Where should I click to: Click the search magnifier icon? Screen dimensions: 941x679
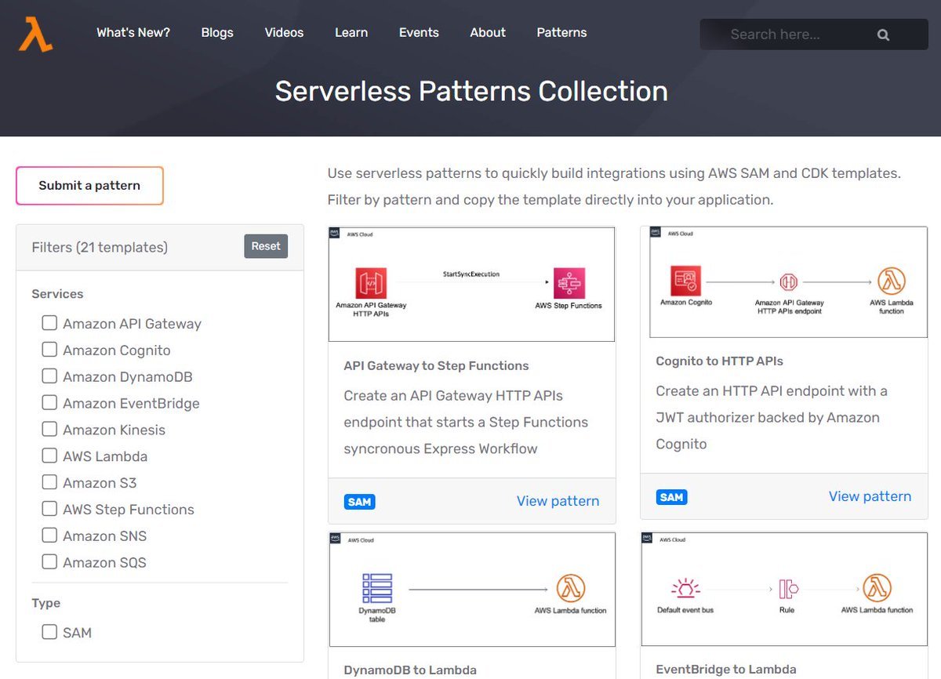click(883, 34)
